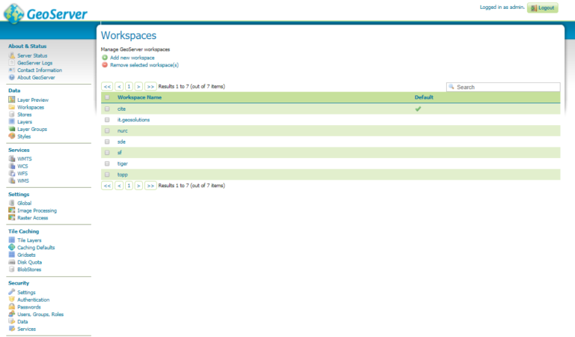This screenshot has width=575, height=337.
Task: Open the topp workspace link
Action: click(123, 174)
